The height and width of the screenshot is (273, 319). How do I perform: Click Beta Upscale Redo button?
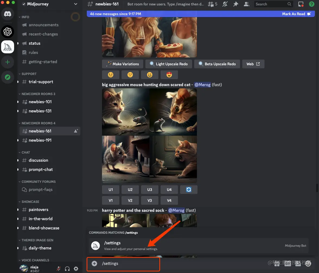(x=217, y=64)
